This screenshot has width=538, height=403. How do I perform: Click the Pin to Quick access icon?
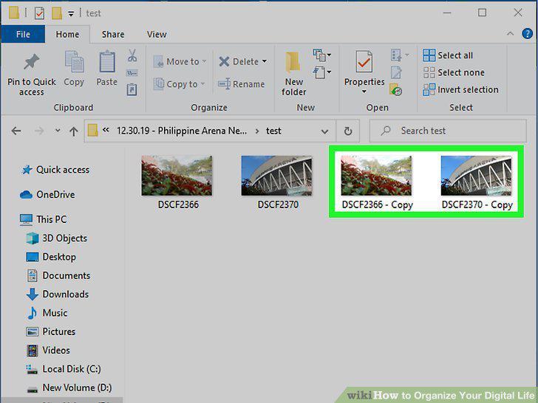31,62
